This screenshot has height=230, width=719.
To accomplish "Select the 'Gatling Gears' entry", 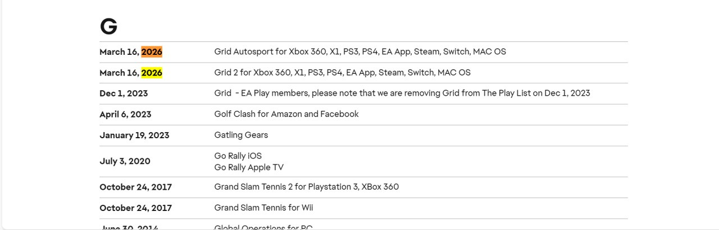I will click(241, 135).
